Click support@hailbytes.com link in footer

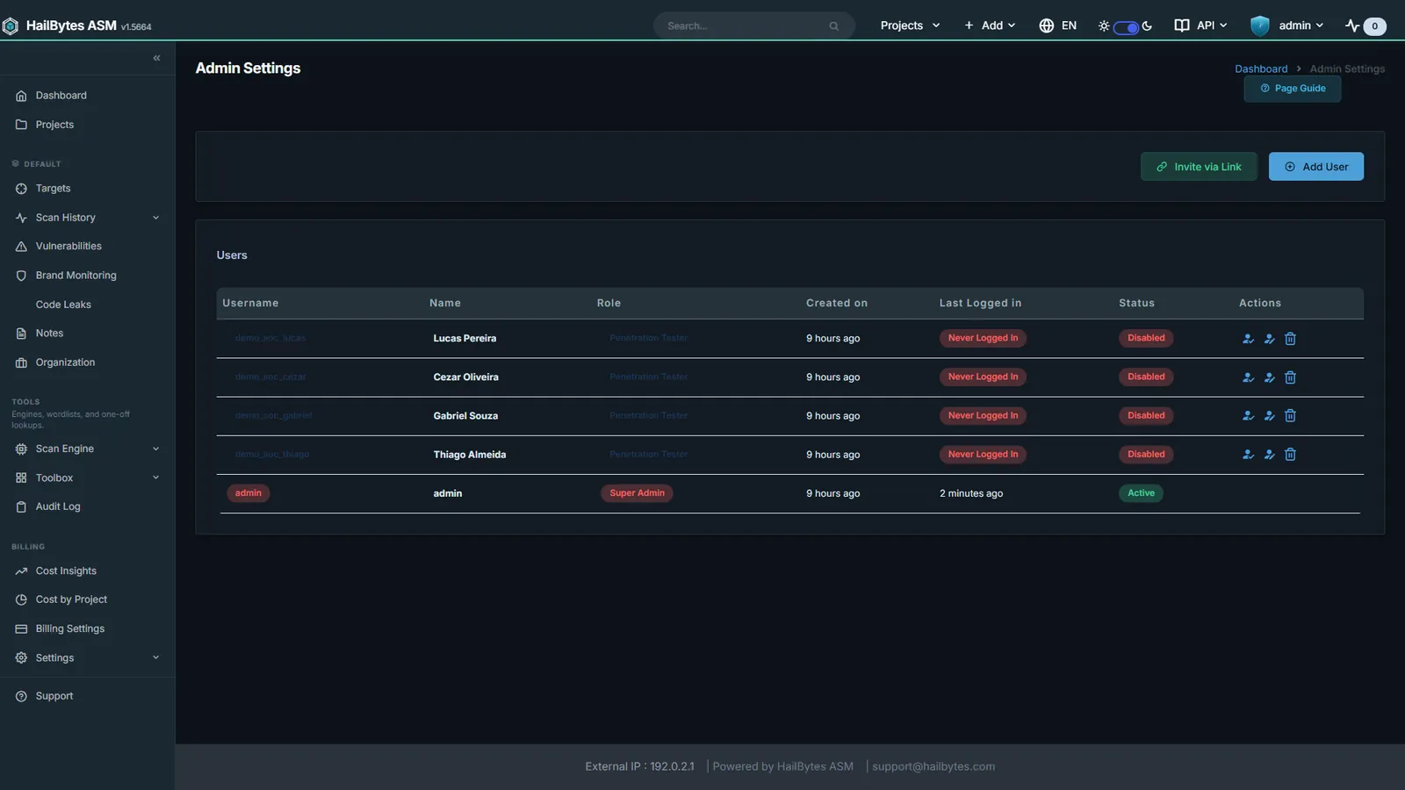coord(933,766)
